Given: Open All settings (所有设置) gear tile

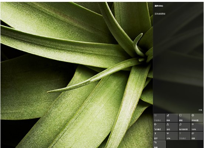Looking at the screenshot, I should [197, 118].
